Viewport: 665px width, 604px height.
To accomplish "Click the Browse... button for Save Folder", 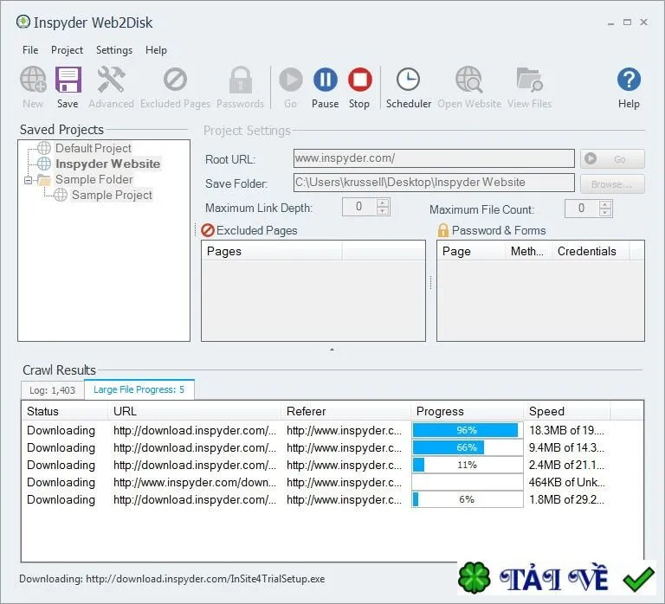I will (x=612, y=184).
